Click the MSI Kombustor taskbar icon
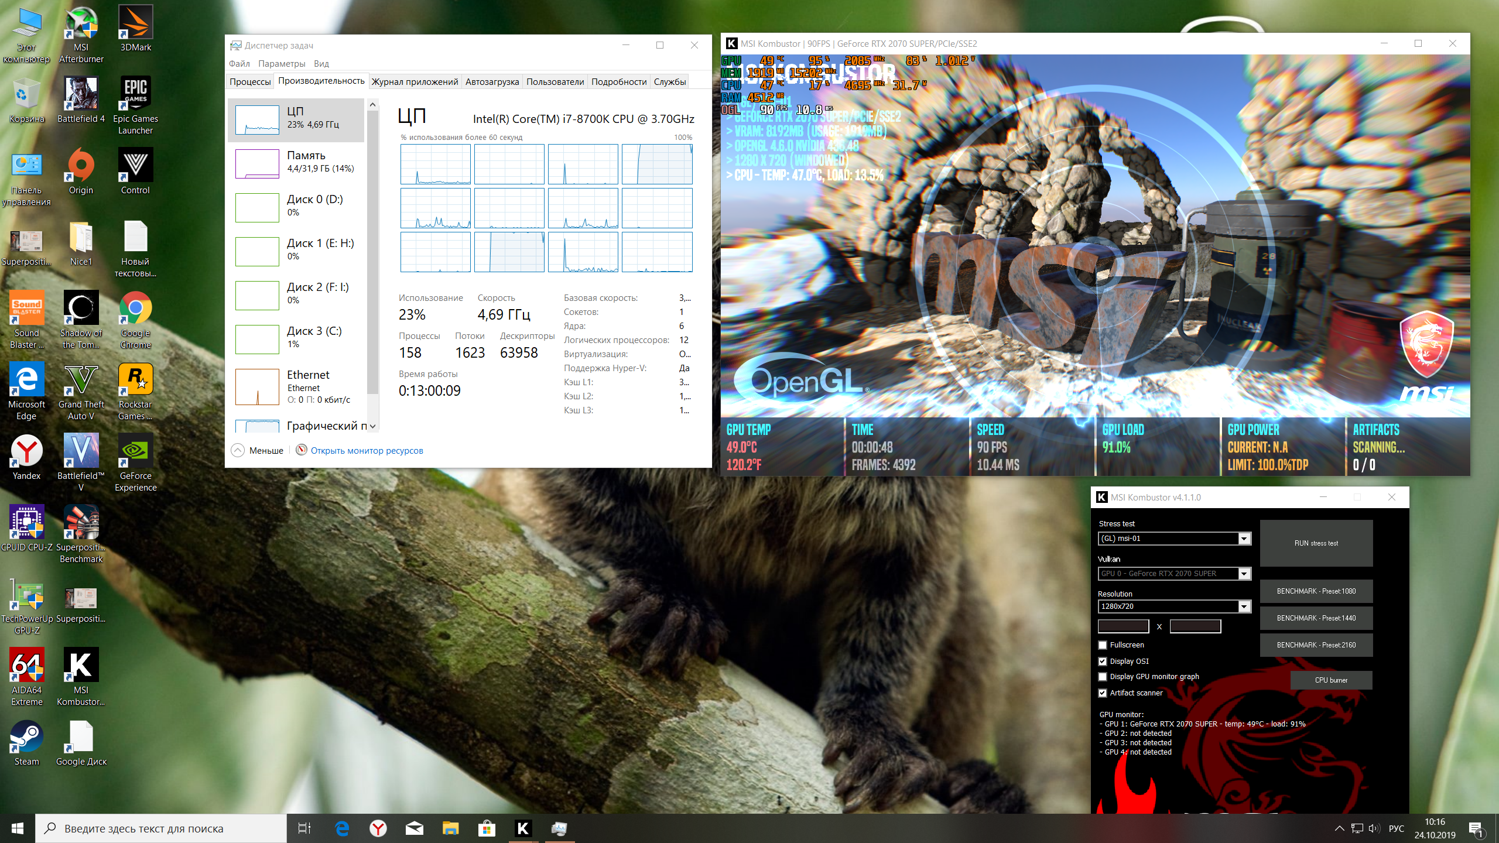Image resolution: width=1499 pixels, height=843 pixels. point(523,828)
